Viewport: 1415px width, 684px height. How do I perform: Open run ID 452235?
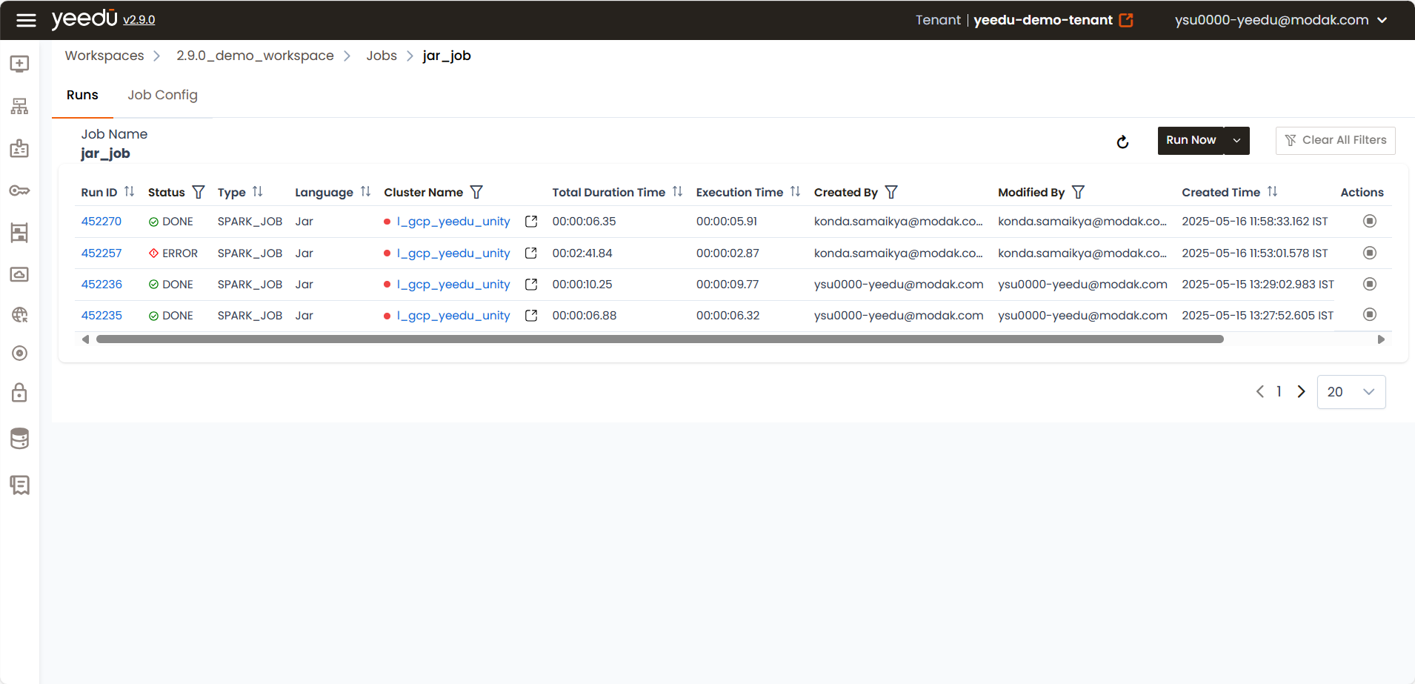(x=101, y=316)
